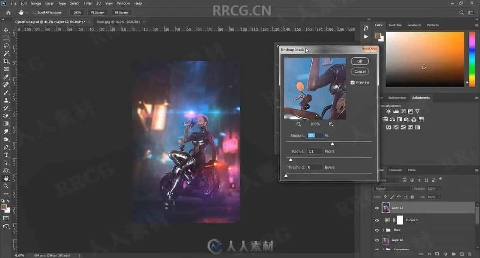
Task: Select the History Brush tool
Action: (6, 108)
